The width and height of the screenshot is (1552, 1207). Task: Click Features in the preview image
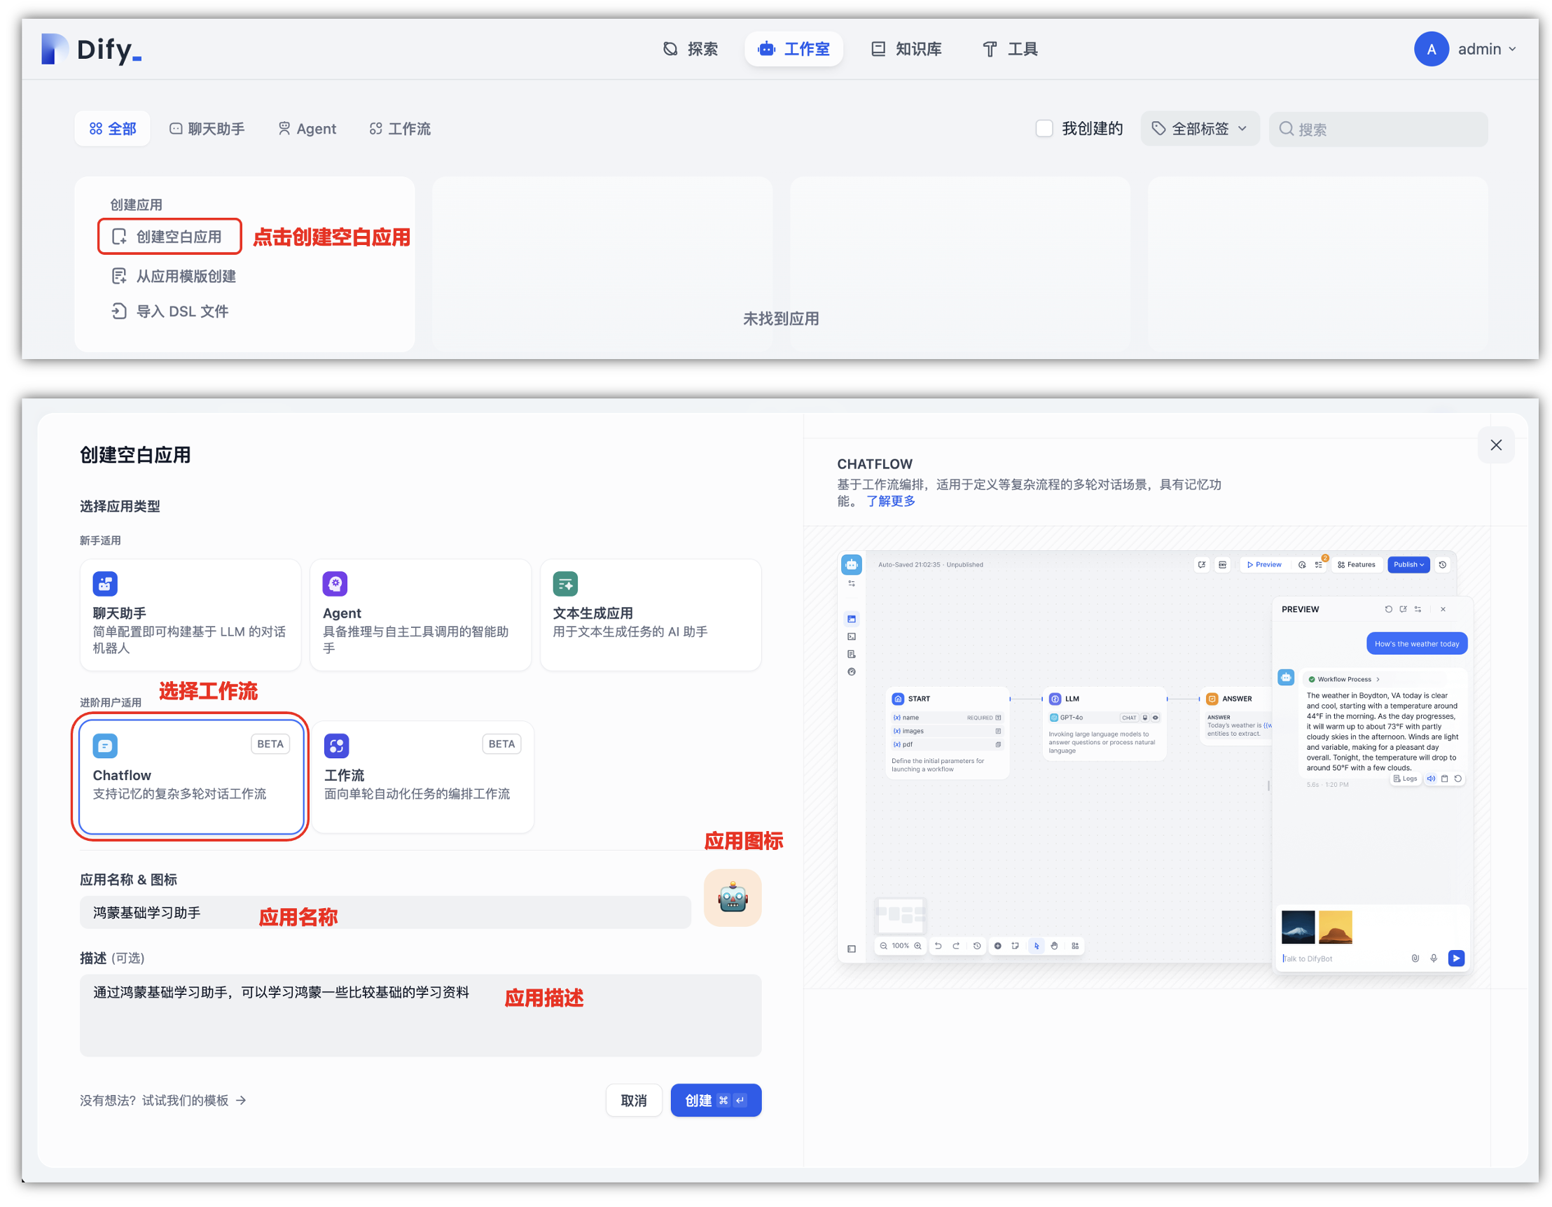click(x=1357, y=565)
